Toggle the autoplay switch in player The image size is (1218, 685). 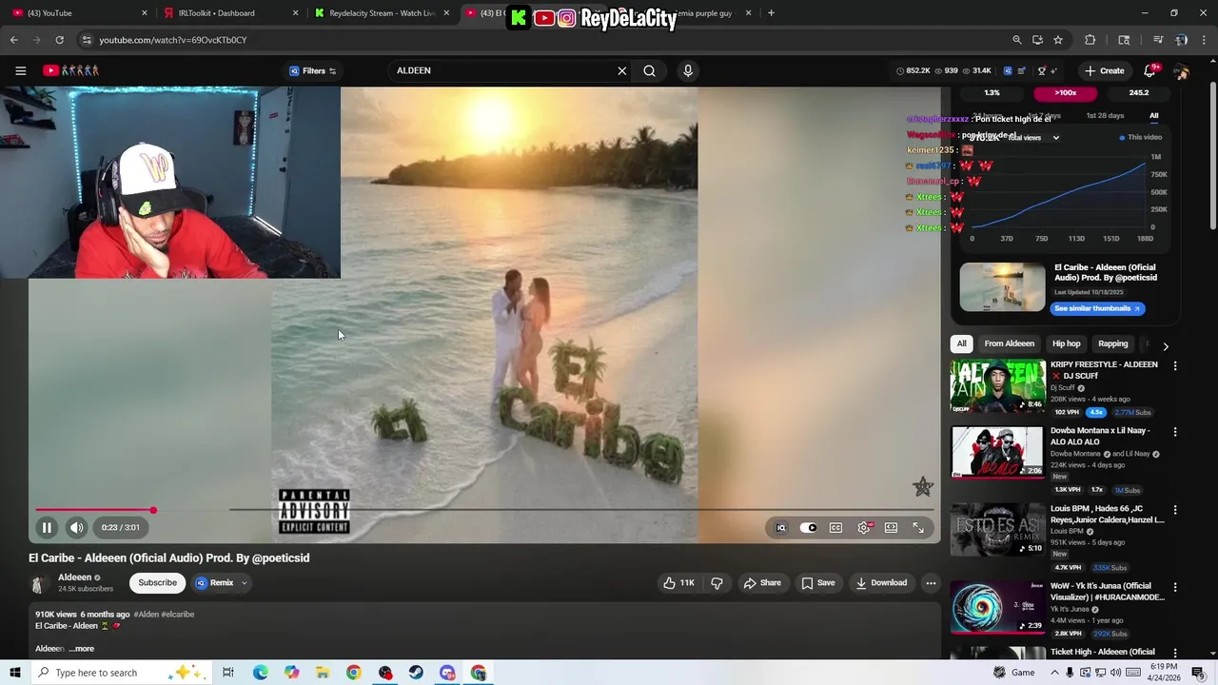pos(809,527)
